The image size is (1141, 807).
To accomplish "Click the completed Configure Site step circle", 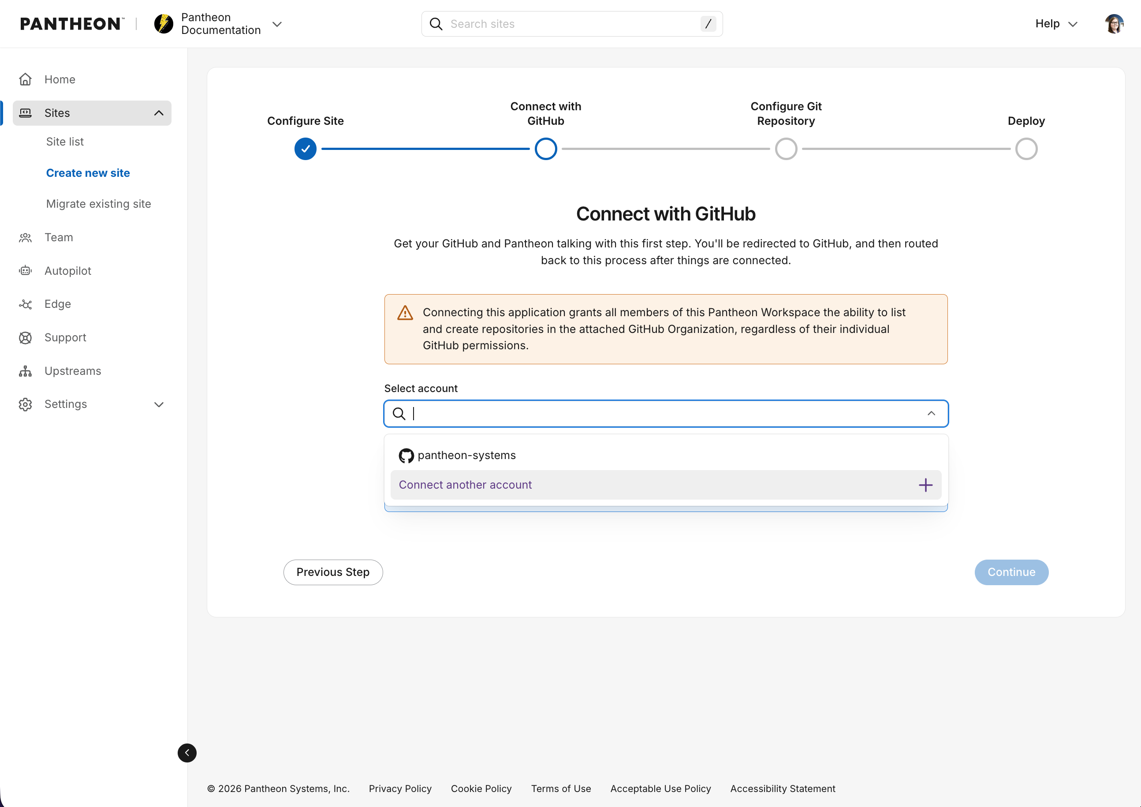I will (x=305, y=149).
